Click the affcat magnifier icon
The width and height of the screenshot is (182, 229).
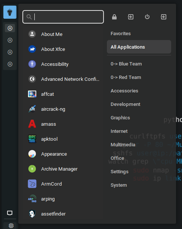click(32, 94)
